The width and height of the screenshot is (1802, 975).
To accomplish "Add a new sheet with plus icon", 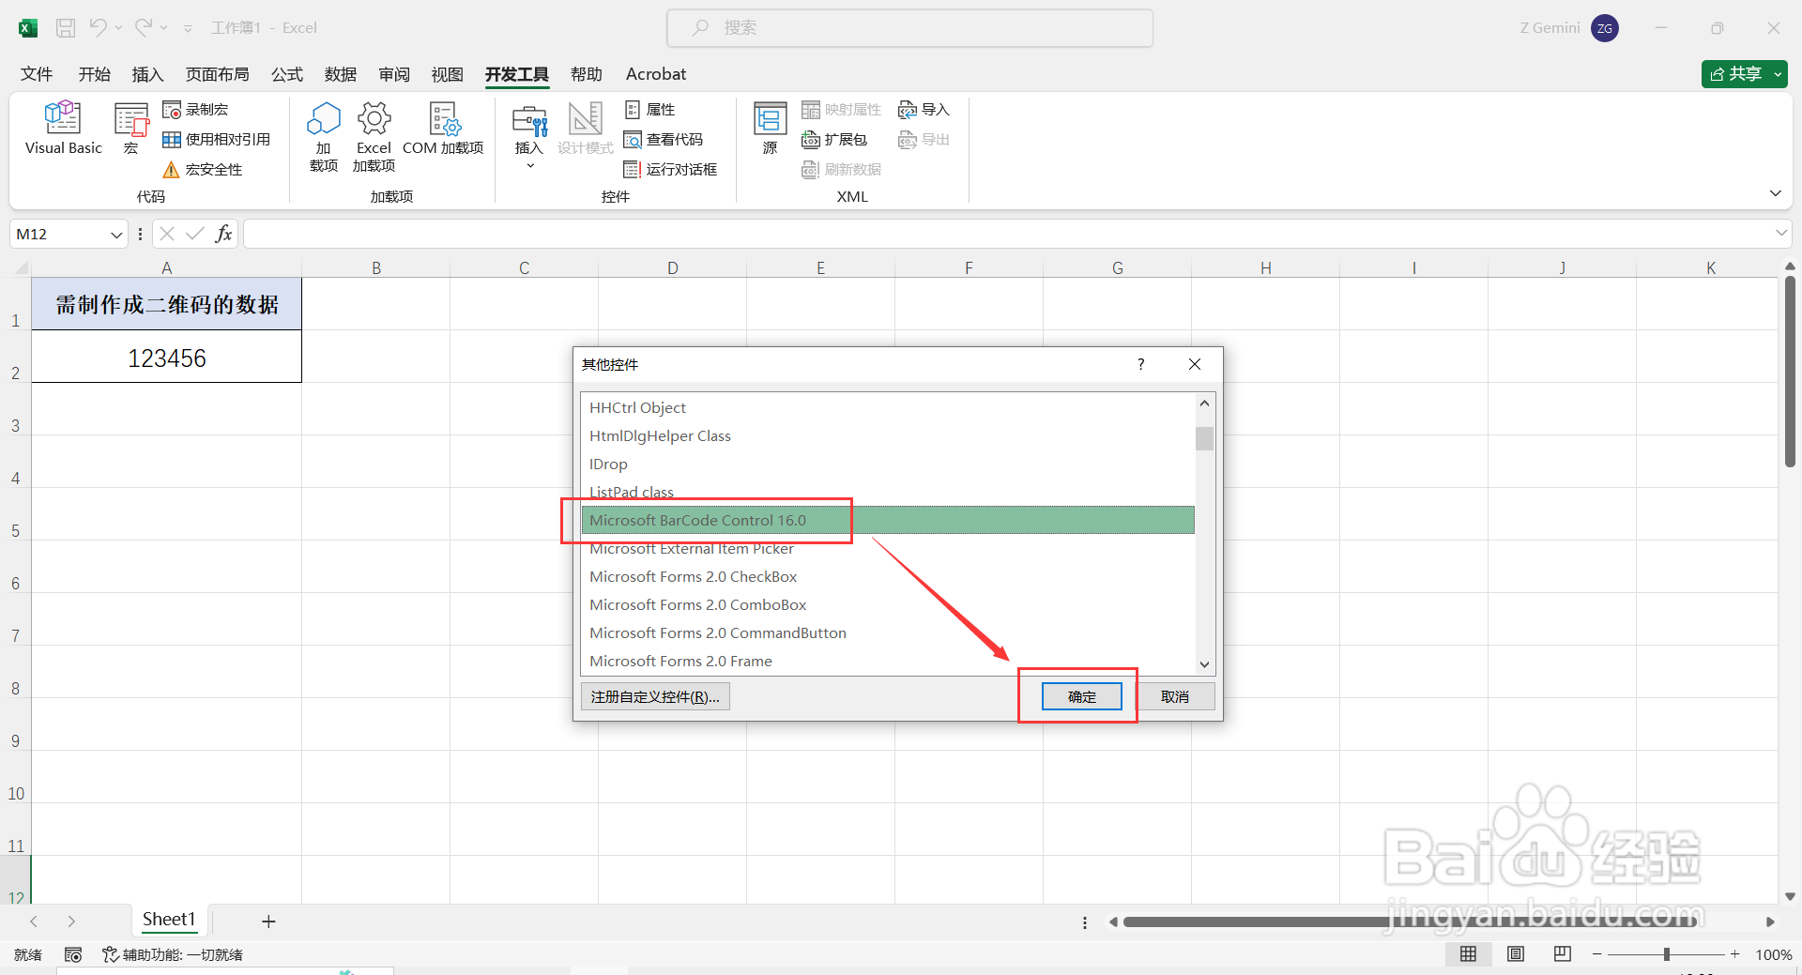I will pyautogui.click(x=268, y=922).
